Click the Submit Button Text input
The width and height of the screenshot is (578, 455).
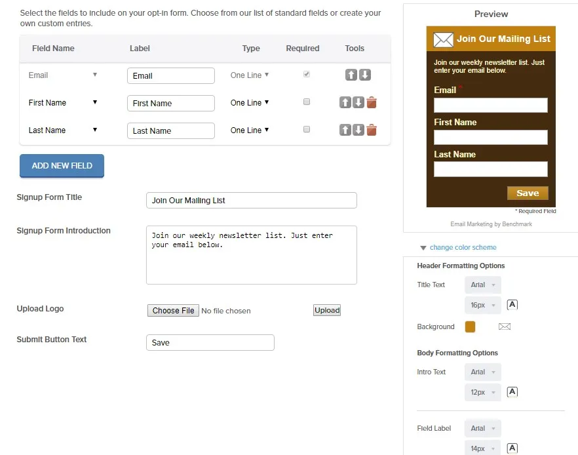tap(210, 342)
